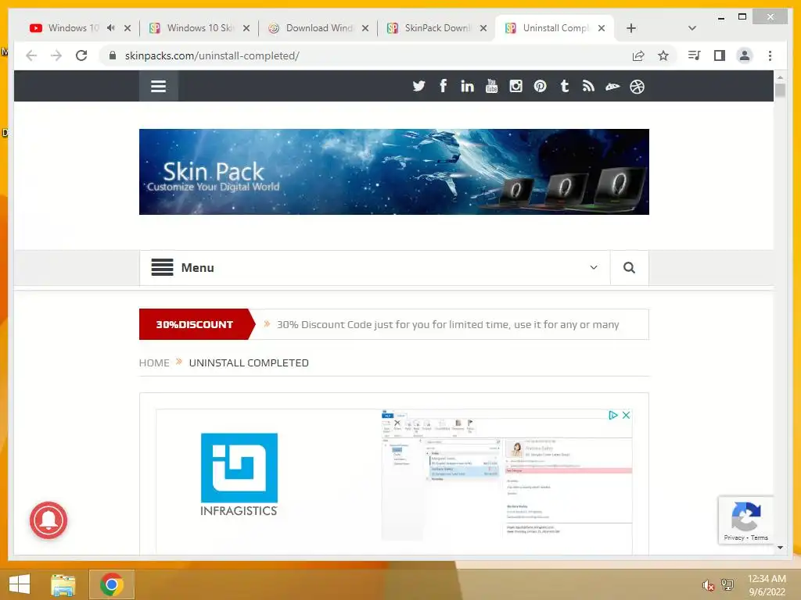Image resolution: width=801 pixels, height=600 pixels.
Task: Close the Download Wind tab
Action: pyautogui.click(x=365, y=28)
